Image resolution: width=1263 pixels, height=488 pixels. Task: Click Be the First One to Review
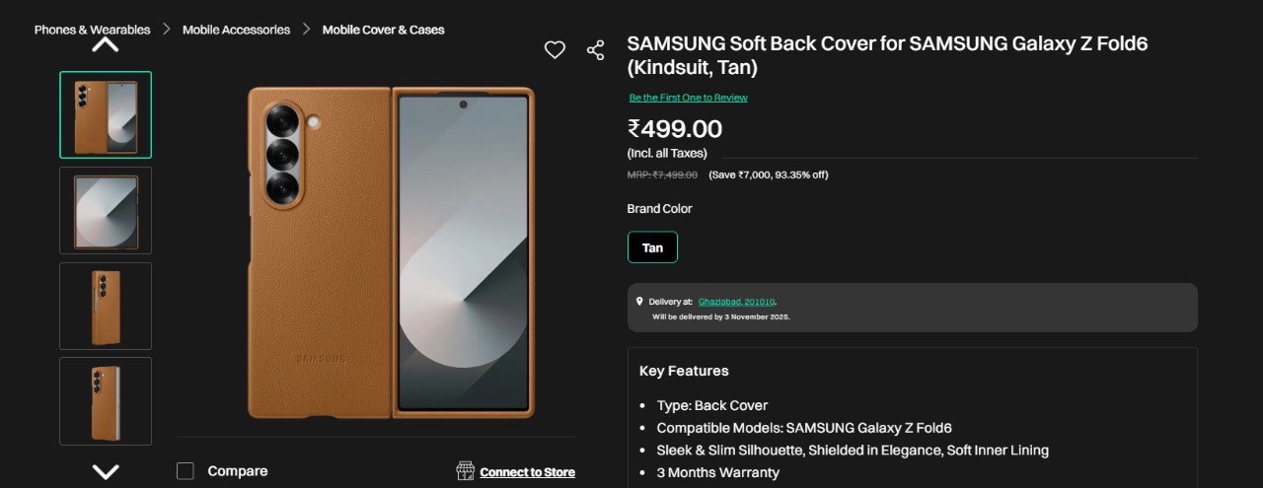[x=688, y=98]
